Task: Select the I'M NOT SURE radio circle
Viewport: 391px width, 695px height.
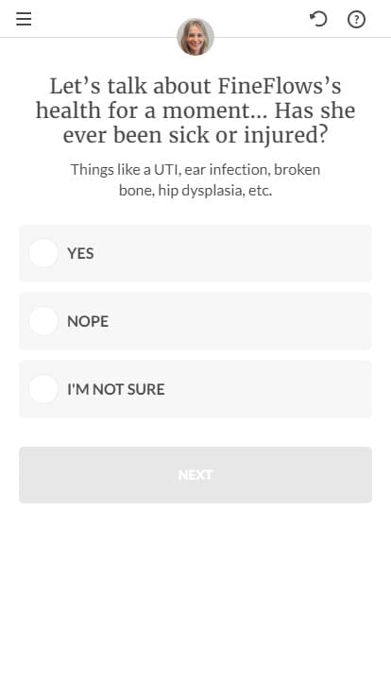Action: [43, 389]
